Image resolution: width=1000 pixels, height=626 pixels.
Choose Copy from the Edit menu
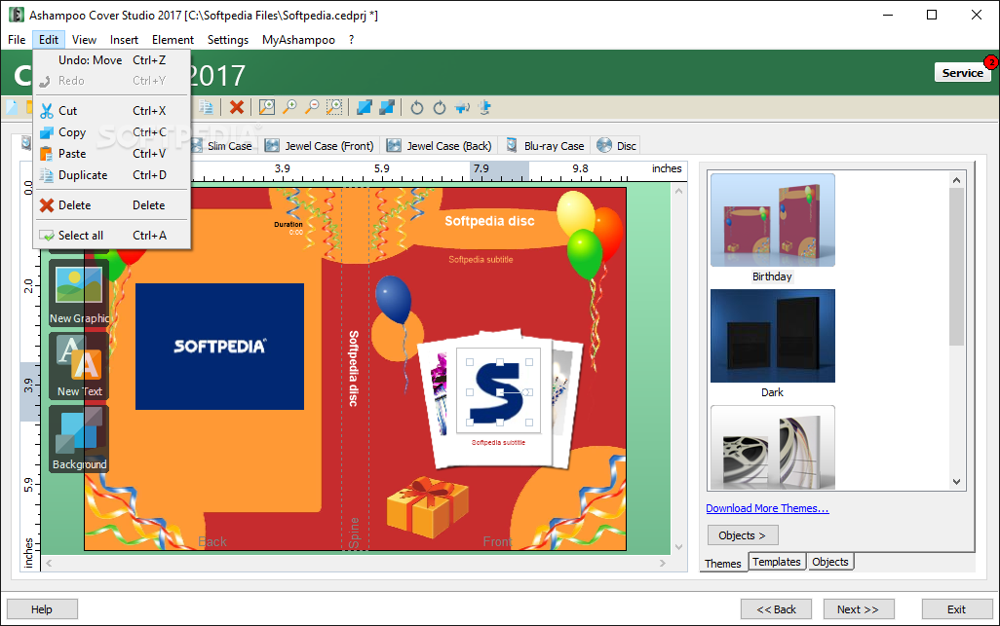112,132
